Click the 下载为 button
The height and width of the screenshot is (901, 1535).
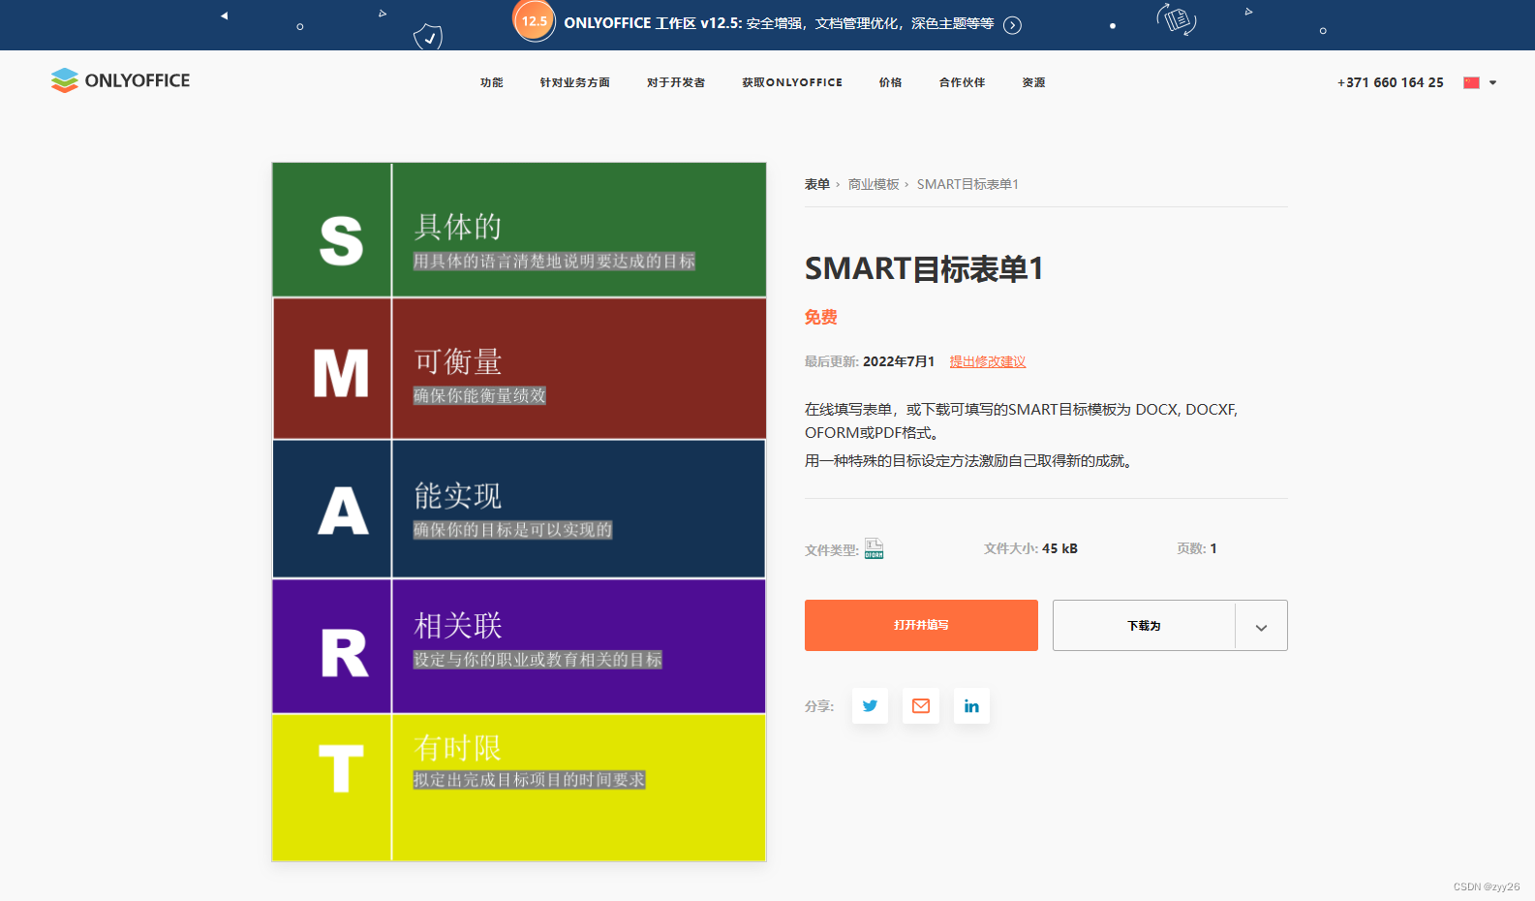[x=1144, y=626]
